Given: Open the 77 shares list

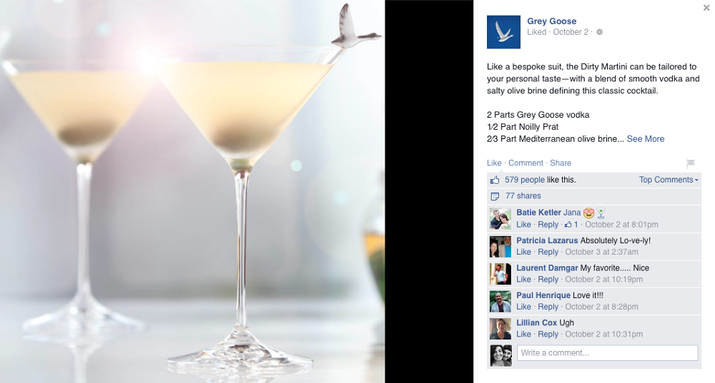Looking at the screenshot, I should (x=523, y=196).
